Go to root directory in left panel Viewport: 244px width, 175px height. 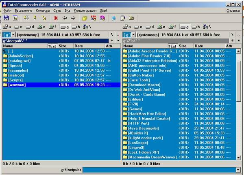point(112,35)
